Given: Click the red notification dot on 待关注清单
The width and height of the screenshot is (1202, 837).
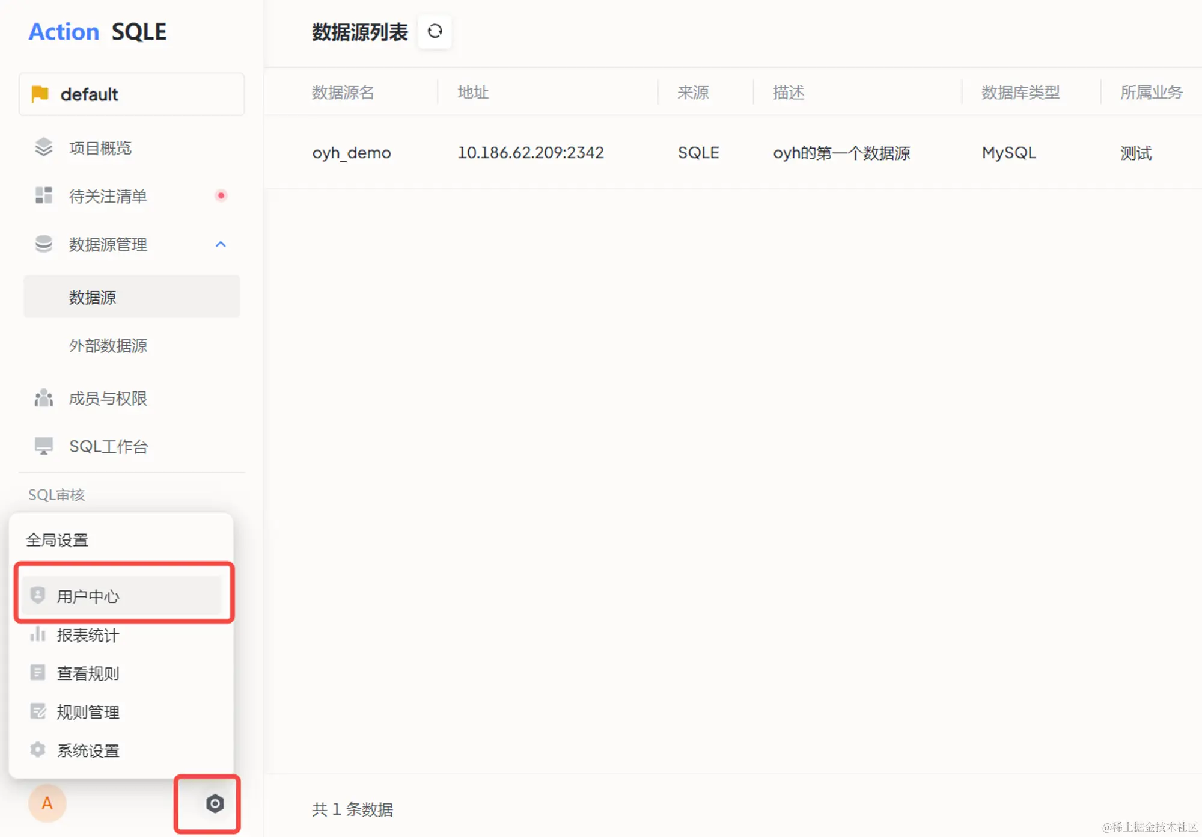Looking at the screenshot, I should [x=221, y=195].
